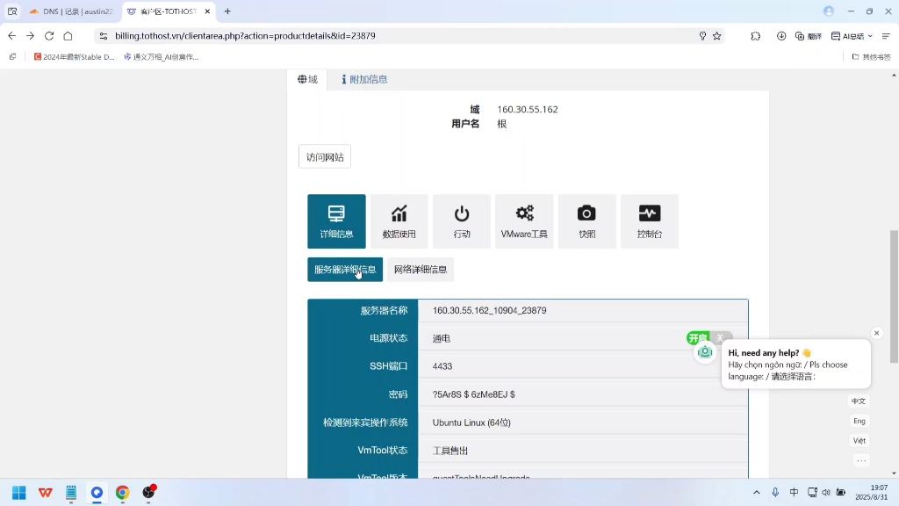Close the 客户区-TOTHOST tab
This screenshot has height=506, width=899.
pos(207,11)
